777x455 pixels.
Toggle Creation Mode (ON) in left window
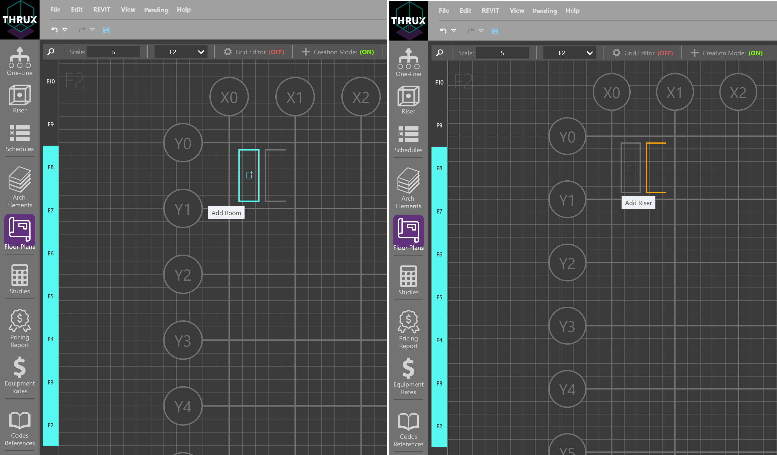(x=338, y=52)
